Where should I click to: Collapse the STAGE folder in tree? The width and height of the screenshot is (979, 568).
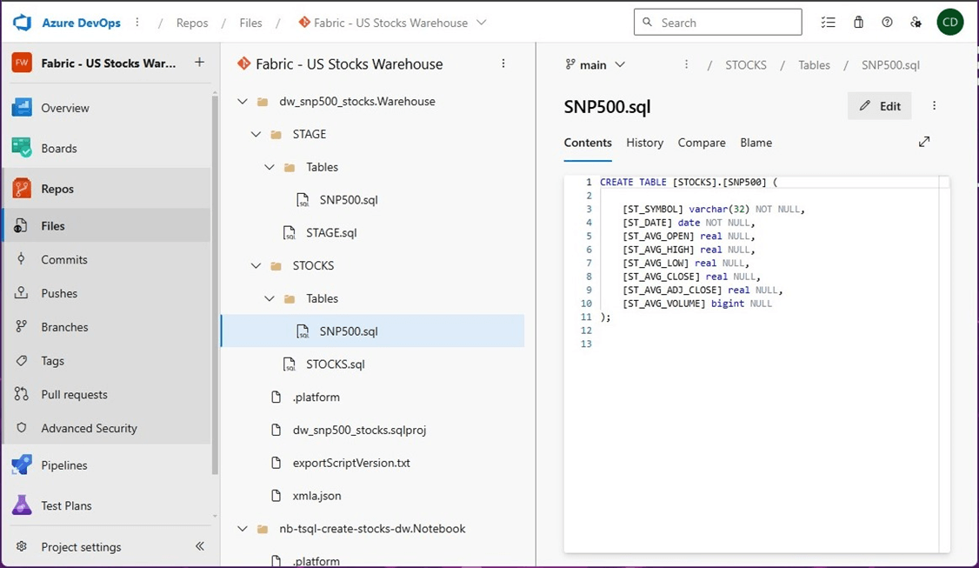[x=256, y=134]
